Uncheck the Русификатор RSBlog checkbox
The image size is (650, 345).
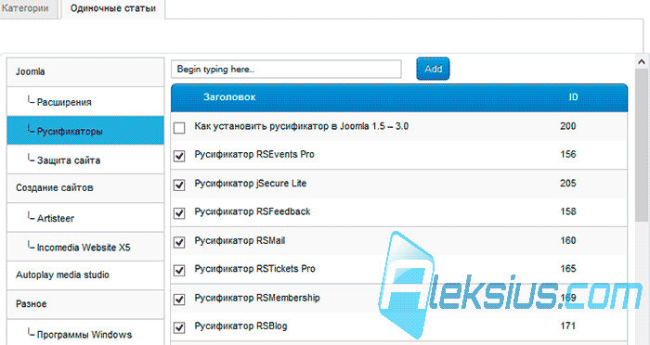click(179, 327)
